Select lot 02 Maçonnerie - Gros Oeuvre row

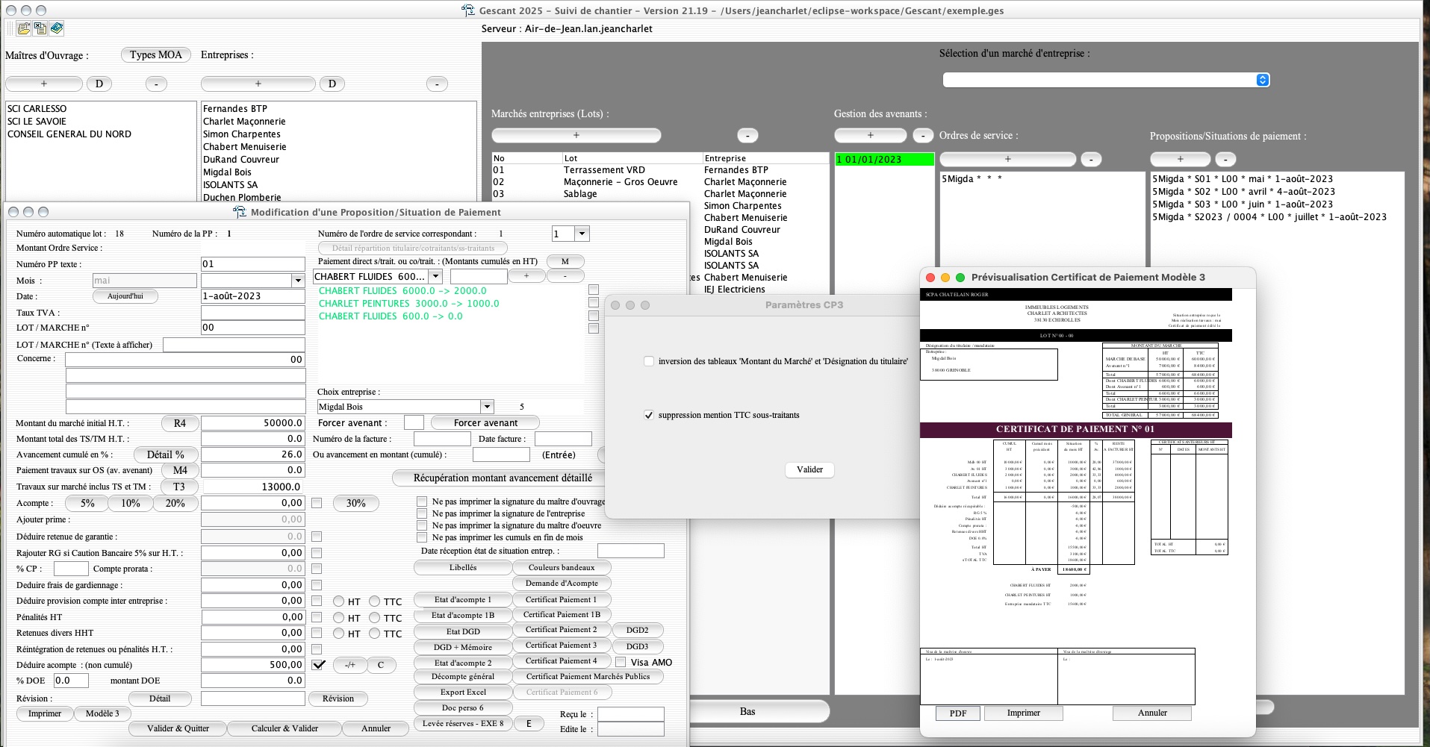tap(660, 182)
